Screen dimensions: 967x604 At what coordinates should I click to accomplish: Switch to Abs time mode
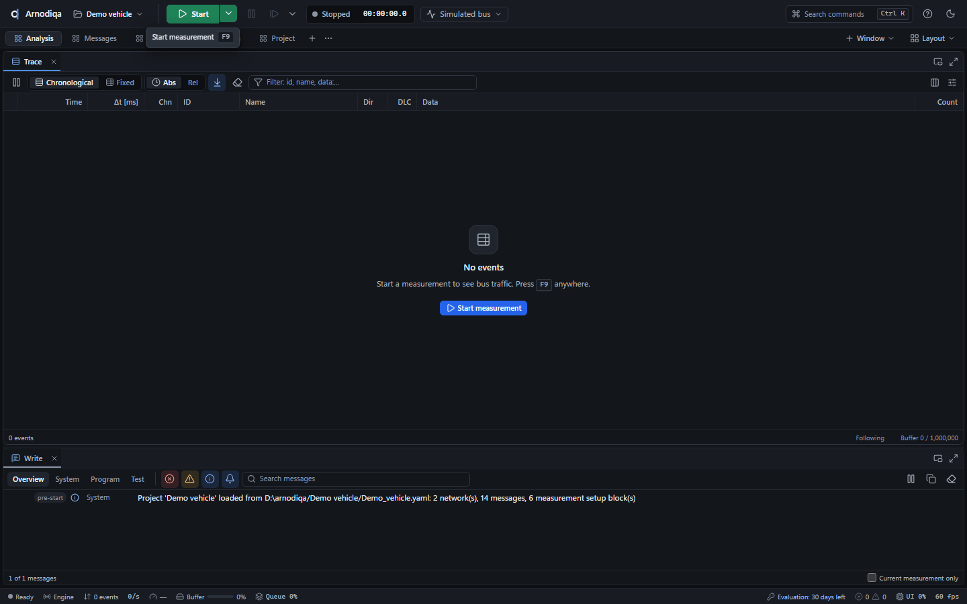tap(164, 83)
